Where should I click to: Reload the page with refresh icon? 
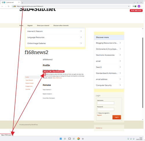[9, 6]
